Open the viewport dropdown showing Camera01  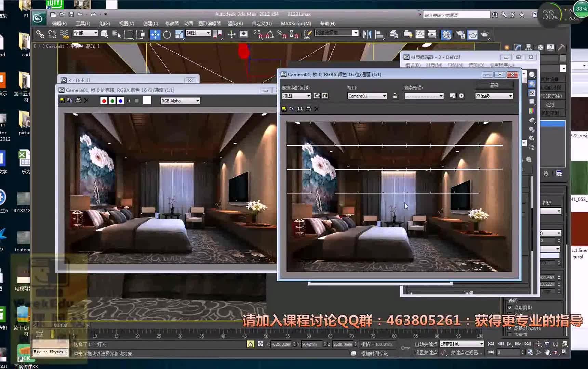[366, 96]
